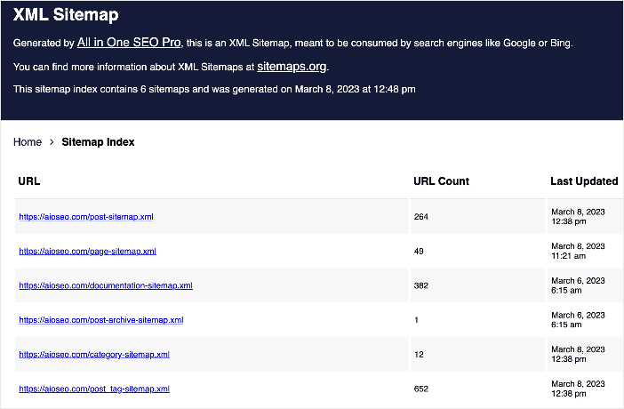Open the post-archive-sitemap.xml link
The image size is (624, 409).
click(101, 320)
